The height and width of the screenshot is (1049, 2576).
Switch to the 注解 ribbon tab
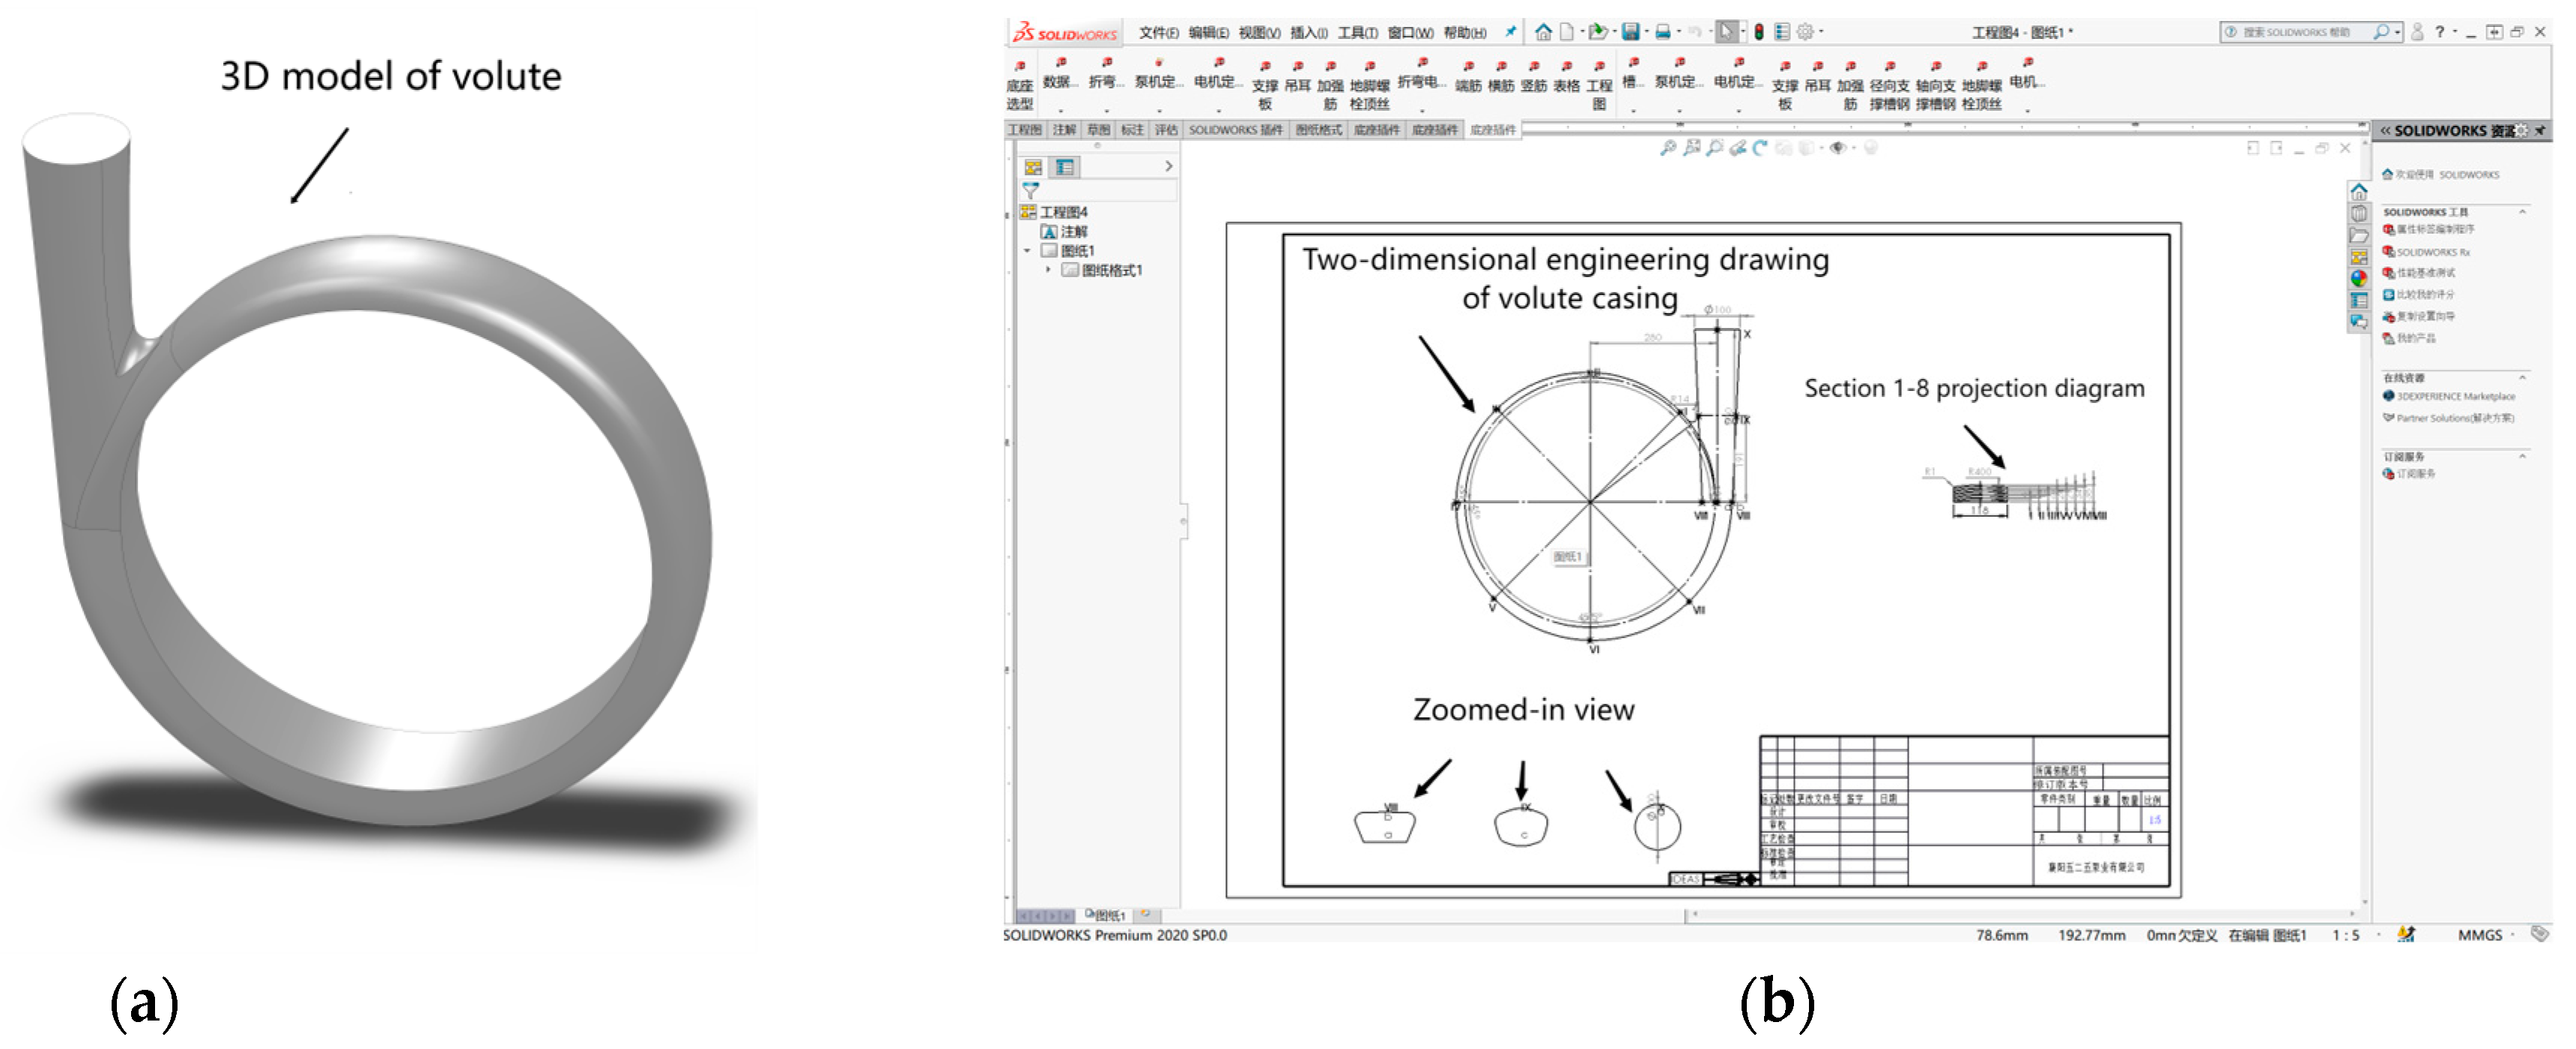[1064, 130]
